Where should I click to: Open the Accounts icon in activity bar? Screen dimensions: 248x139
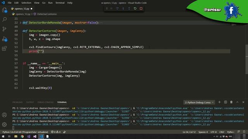click(x=4, y=115)
